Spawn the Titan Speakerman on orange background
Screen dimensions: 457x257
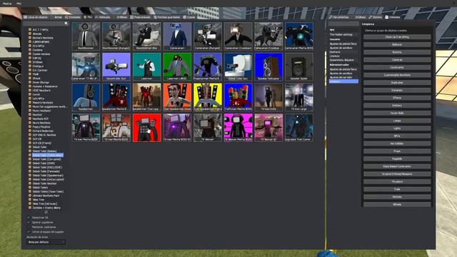[x=177, y=97]
